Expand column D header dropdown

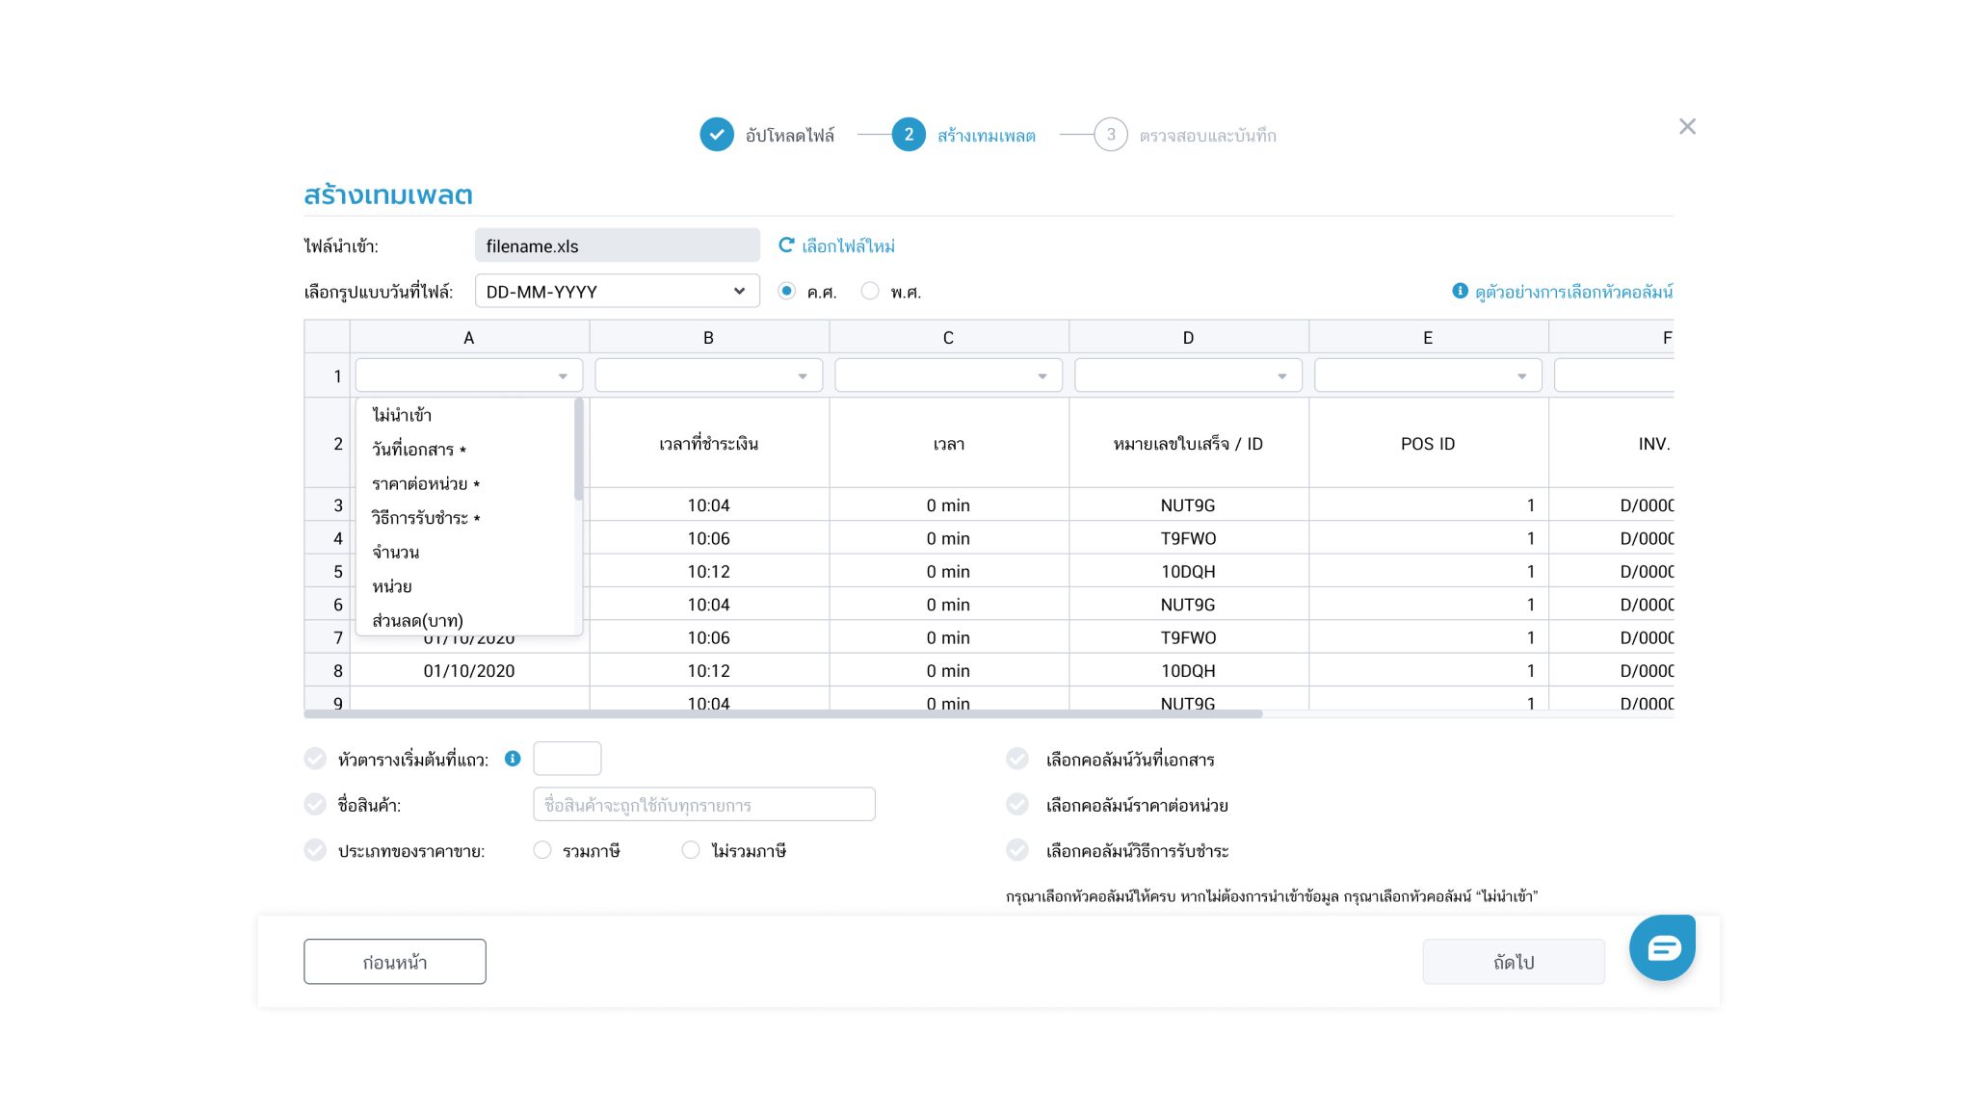point(1187,375)
